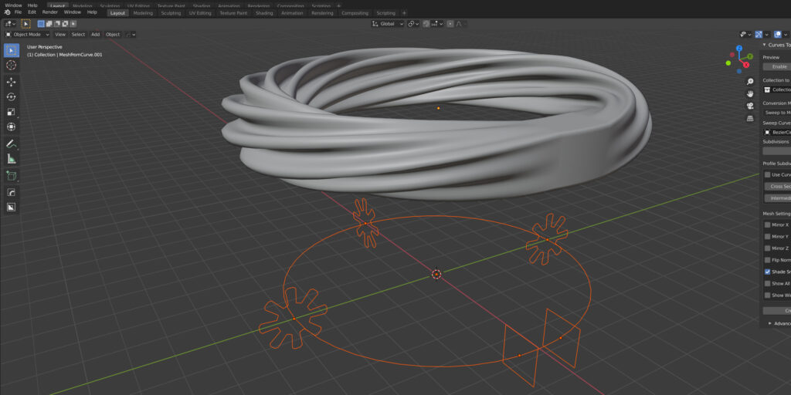
Task: Click the blue Z axis gizmo handle
Action: [x=739, y=49]
